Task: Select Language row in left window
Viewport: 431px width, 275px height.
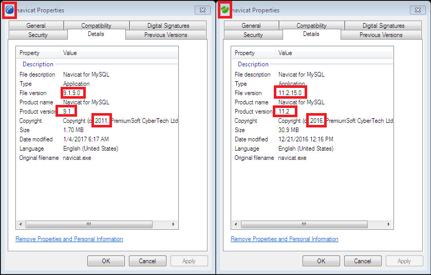Action: (x=97, y=149)
